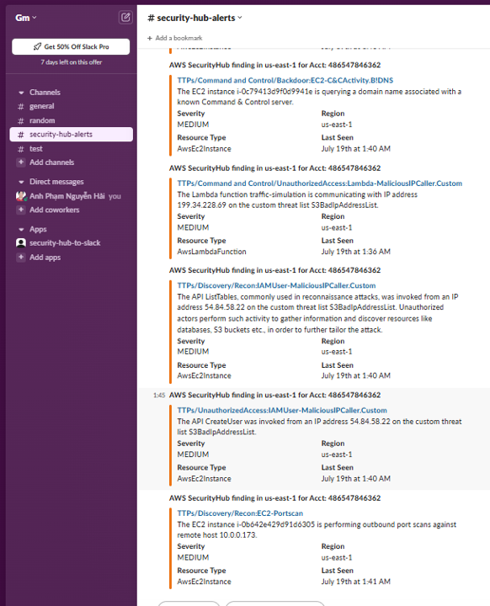
Task: Click the rocket icon on Slack Pro offer
Action: tap(37, 46)
